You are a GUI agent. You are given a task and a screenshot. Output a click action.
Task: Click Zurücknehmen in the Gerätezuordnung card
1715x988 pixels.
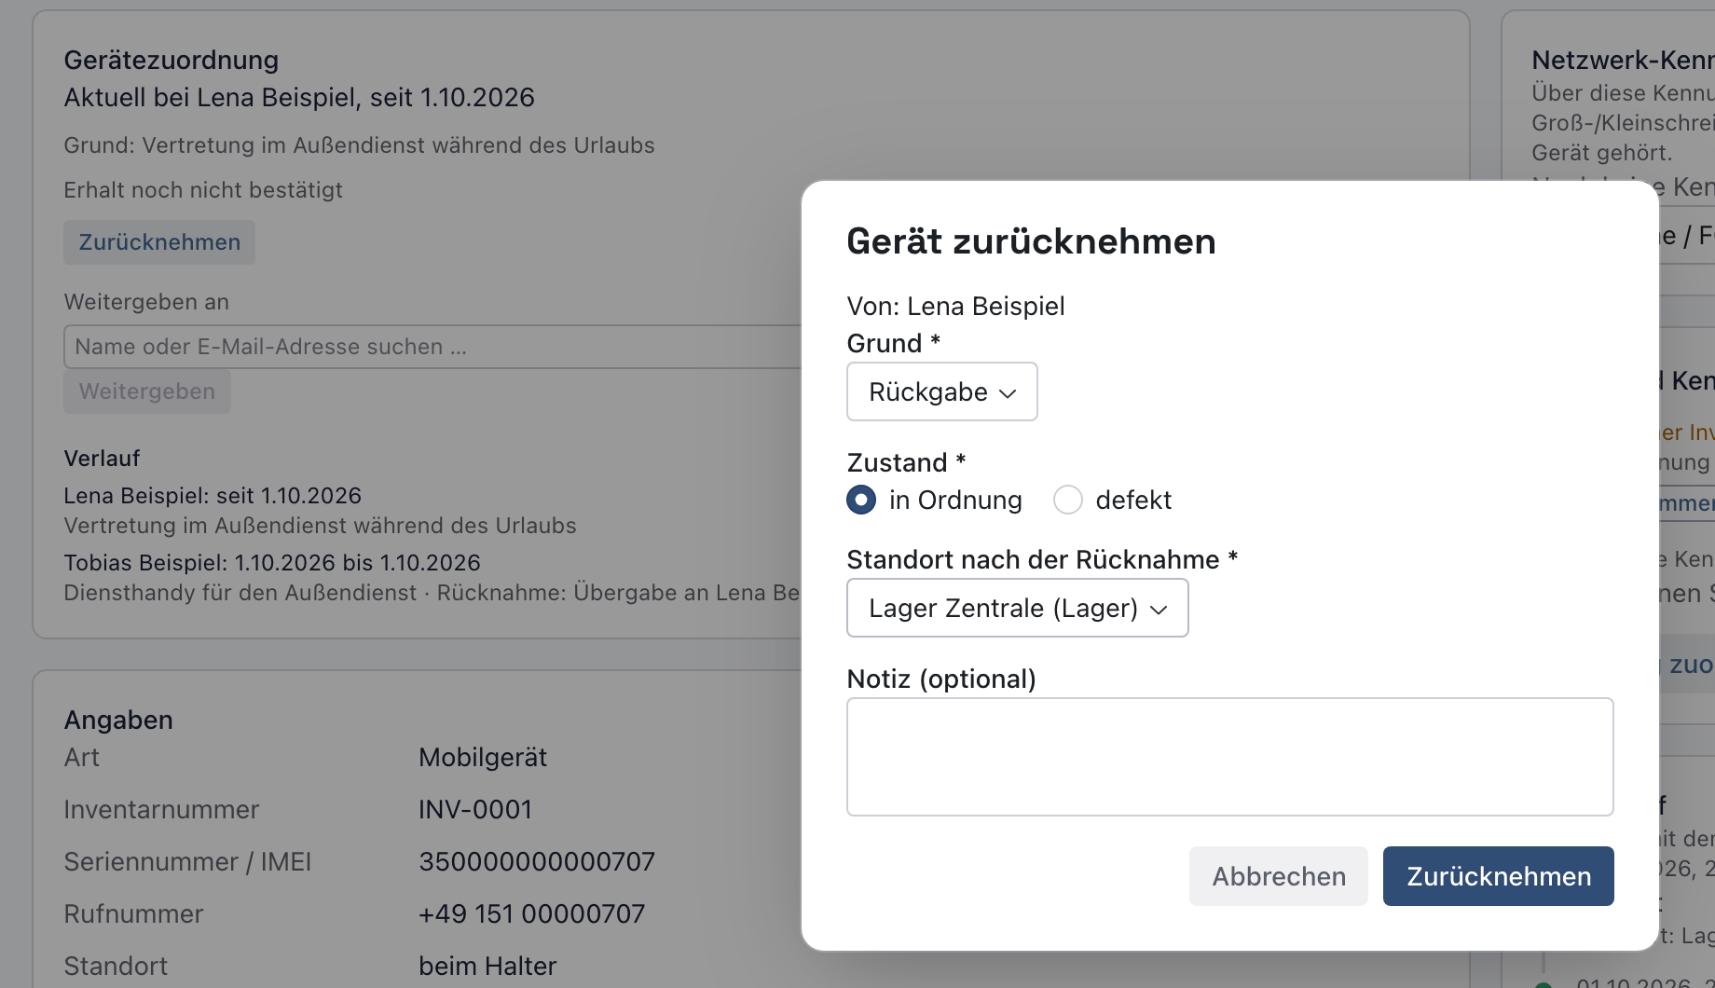coord(159,242)
